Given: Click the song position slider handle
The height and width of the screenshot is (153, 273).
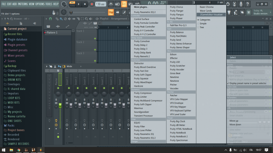Looking at the screenshot, I should click(71, 12).
